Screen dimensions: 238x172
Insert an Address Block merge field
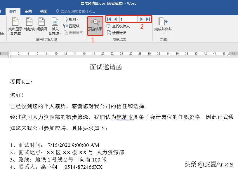[x=29, y=25]
